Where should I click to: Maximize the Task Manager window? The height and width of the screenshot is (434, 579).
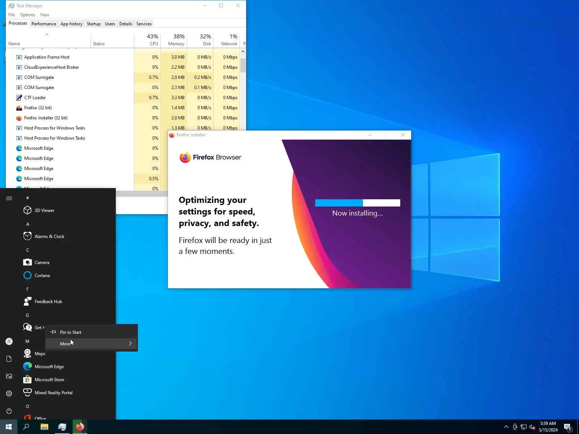(221, 5)
